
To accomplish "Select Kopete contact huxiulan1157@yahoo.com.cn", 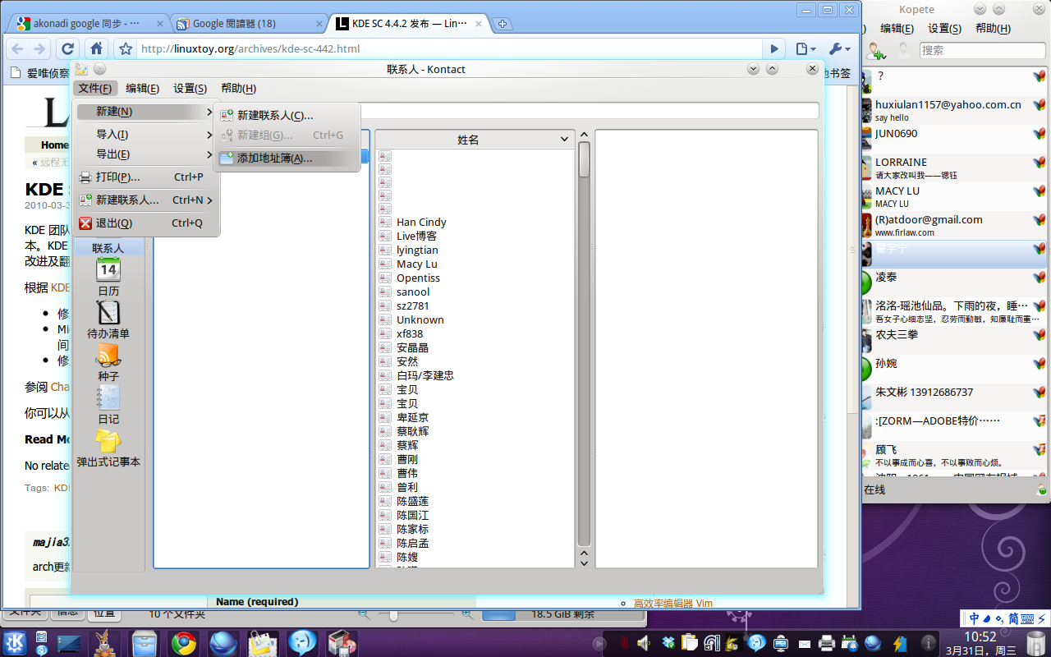I will [953, 110].
